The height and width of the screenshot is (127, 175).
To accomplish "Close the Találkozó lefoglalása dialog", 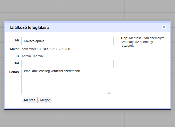I will point(164,27).
